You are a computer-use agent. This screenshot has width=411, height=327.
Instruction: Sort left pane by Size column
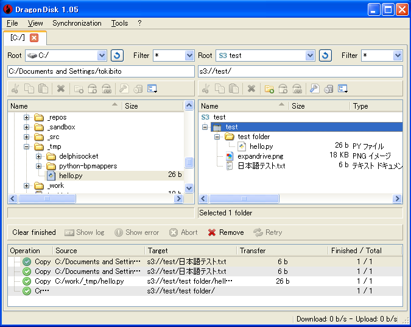[x=153, y=106]
